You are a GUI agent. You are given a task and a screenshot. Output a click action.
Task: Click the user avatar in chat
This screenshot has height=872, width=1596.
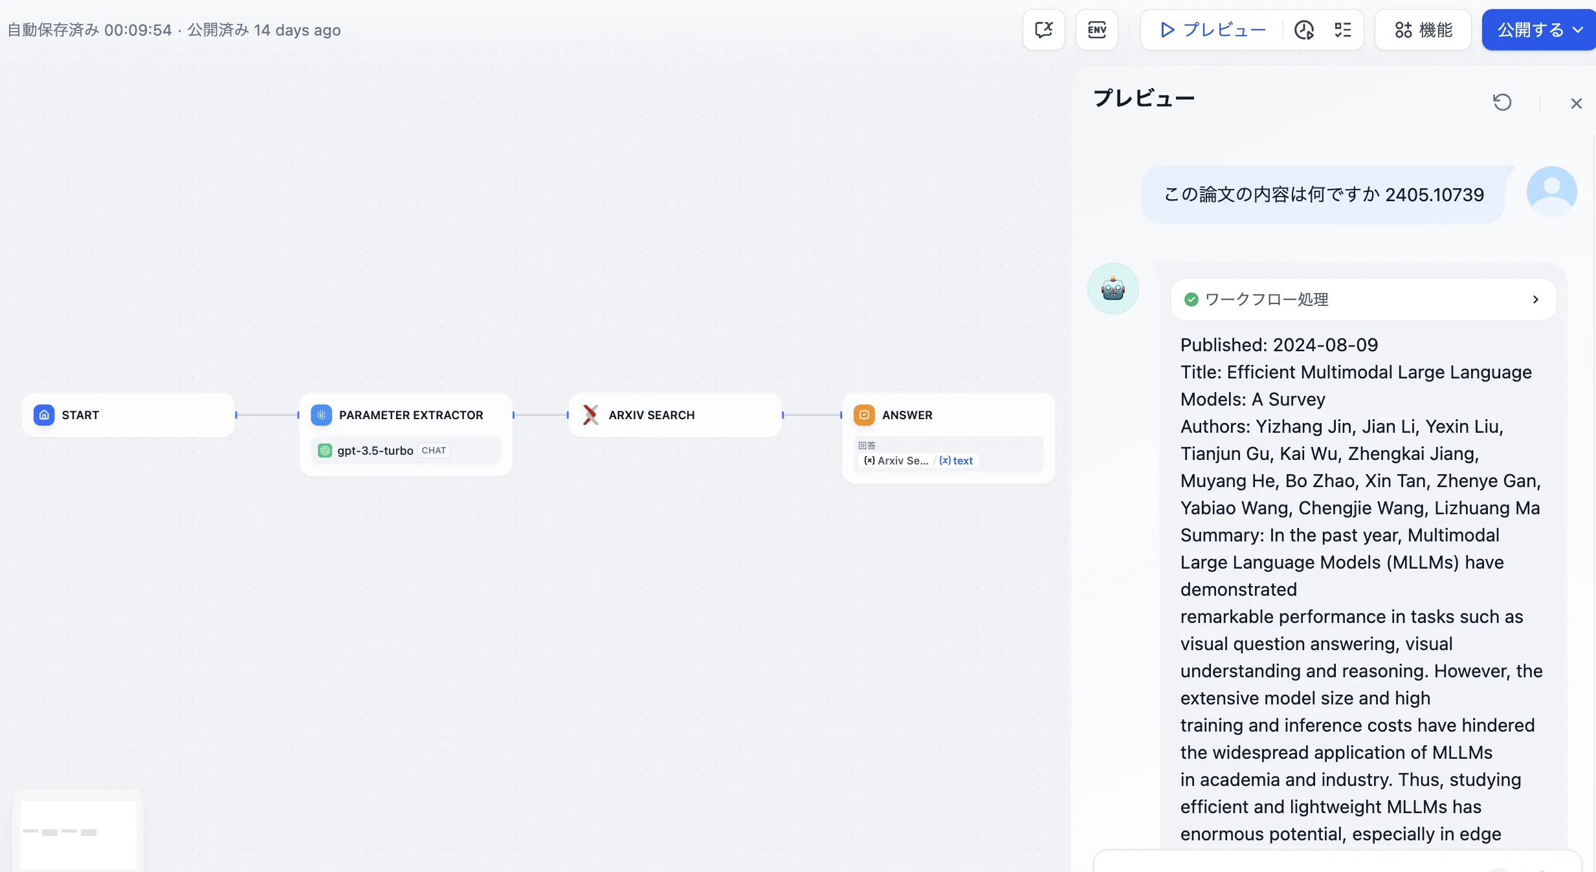click(x=1551, y=191)
